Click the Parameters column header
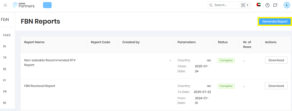 (187, 42)
